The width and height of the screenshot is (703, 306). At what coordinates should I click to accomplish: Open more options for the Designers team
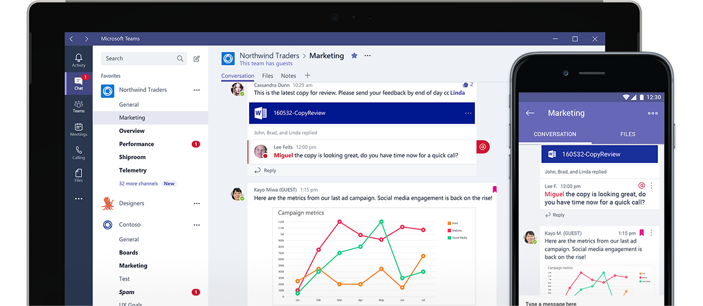click(197, 203)
